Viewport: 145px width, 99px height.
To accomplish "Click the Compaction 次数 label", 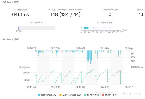I will (x=110, y=10).
